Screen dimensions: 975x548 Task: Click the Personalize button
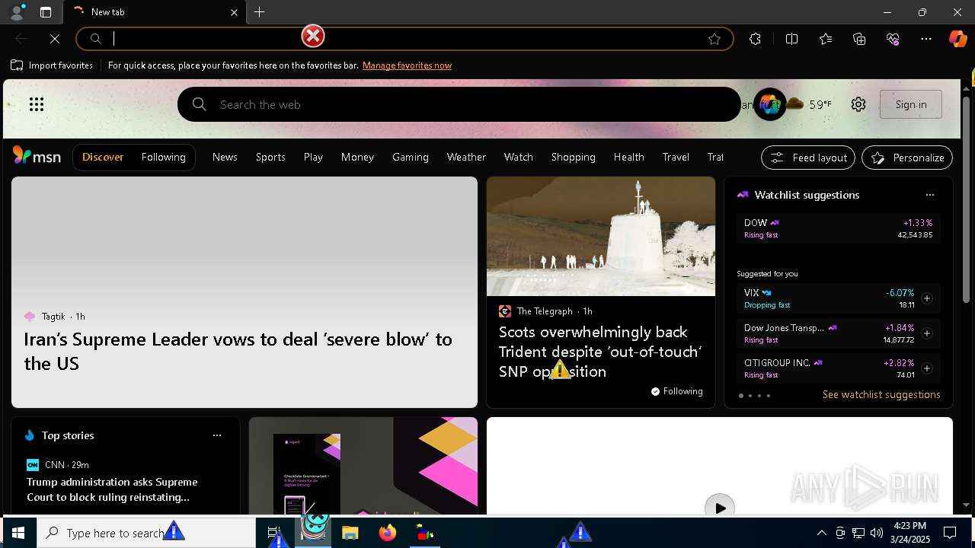pyautogui.click(x=907, y=158)
